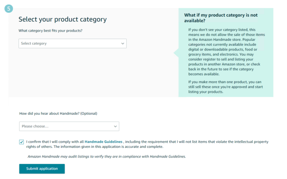Click the 'How did you hear about Handmade?' label

tap(58, 113)
